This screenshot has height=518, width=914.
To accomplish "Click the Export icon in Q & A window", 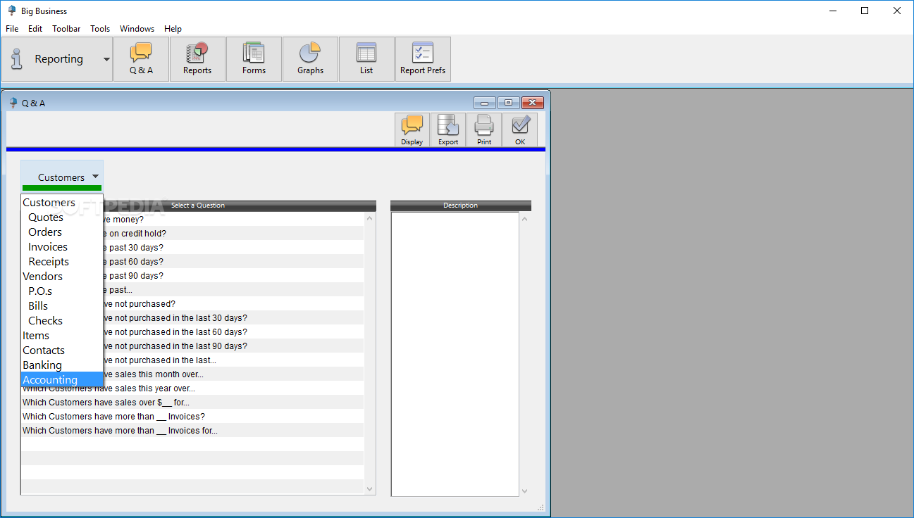I will (448, 129).
